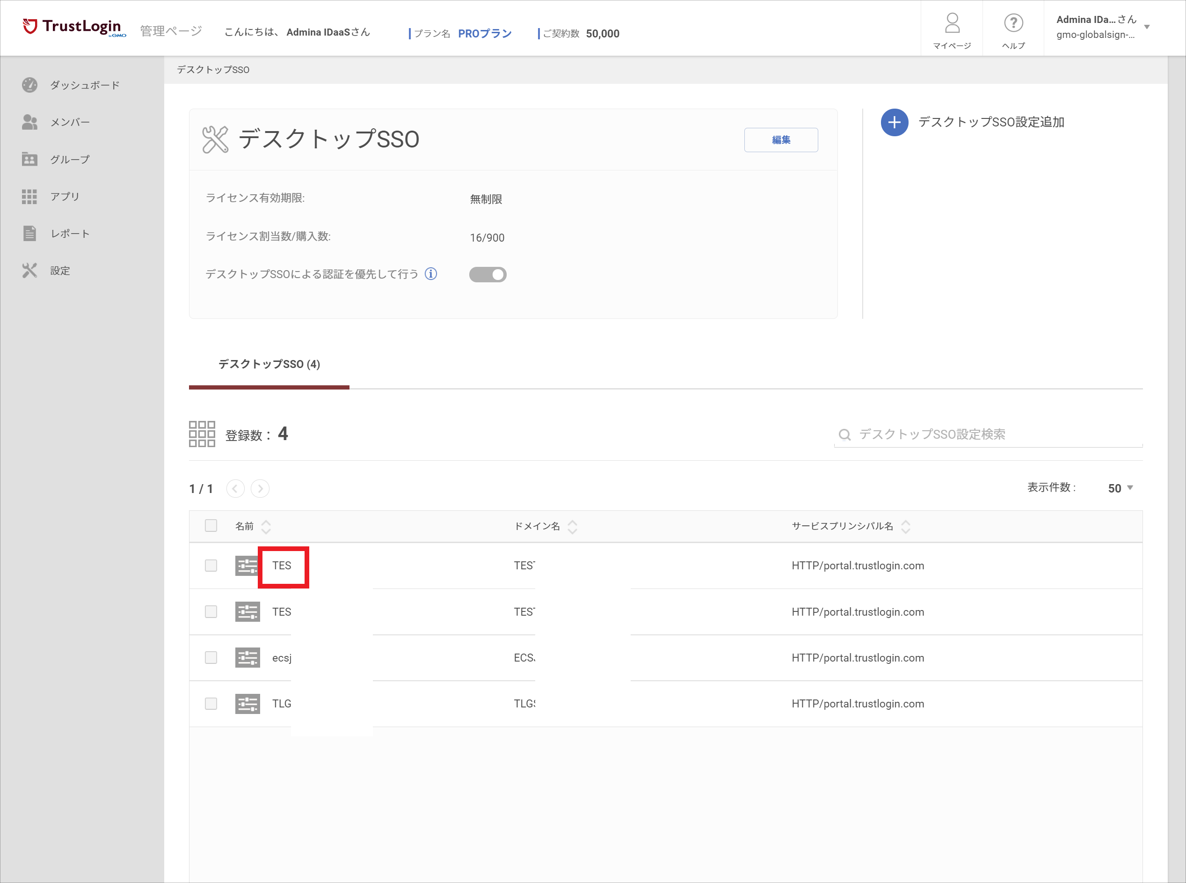Go to next page arrow in pagination
This screenshot has height=883, width=1186.
[260, 488]
